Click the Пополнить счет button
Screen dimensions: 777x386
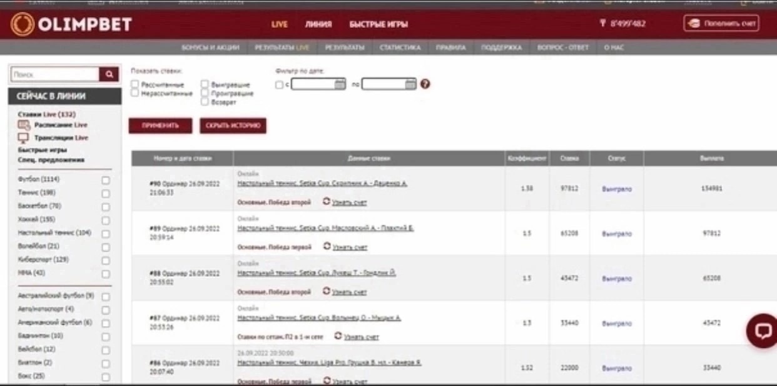click(x=721, y=24)
